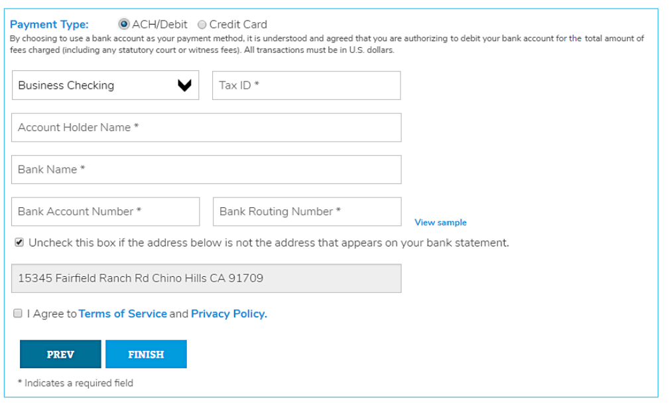Open the account type dropdown
The image size is (669, 410).
point(105,85)
